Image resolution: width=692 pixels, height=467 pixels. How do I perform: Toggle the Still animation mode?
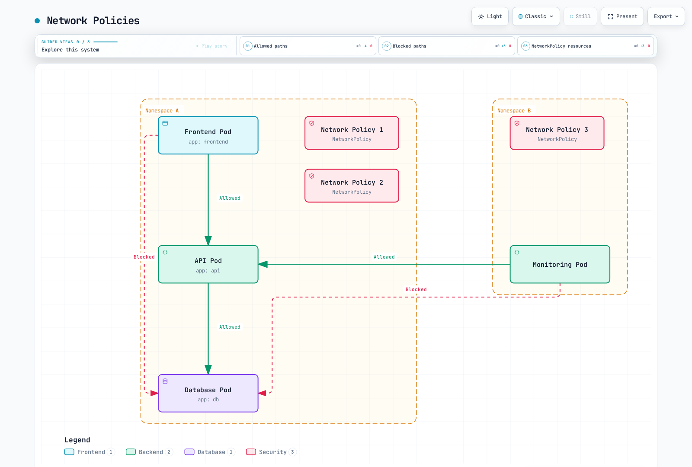580,16
